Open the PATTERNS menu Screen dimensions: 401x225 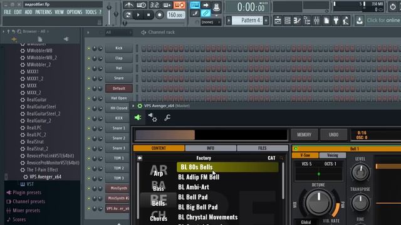(x=43, y=12)
